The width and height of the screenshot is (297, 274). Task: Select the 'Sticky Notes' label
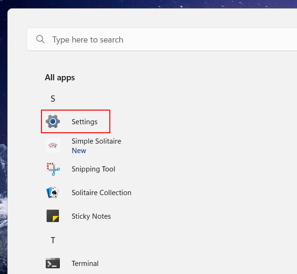coord(91,216)
